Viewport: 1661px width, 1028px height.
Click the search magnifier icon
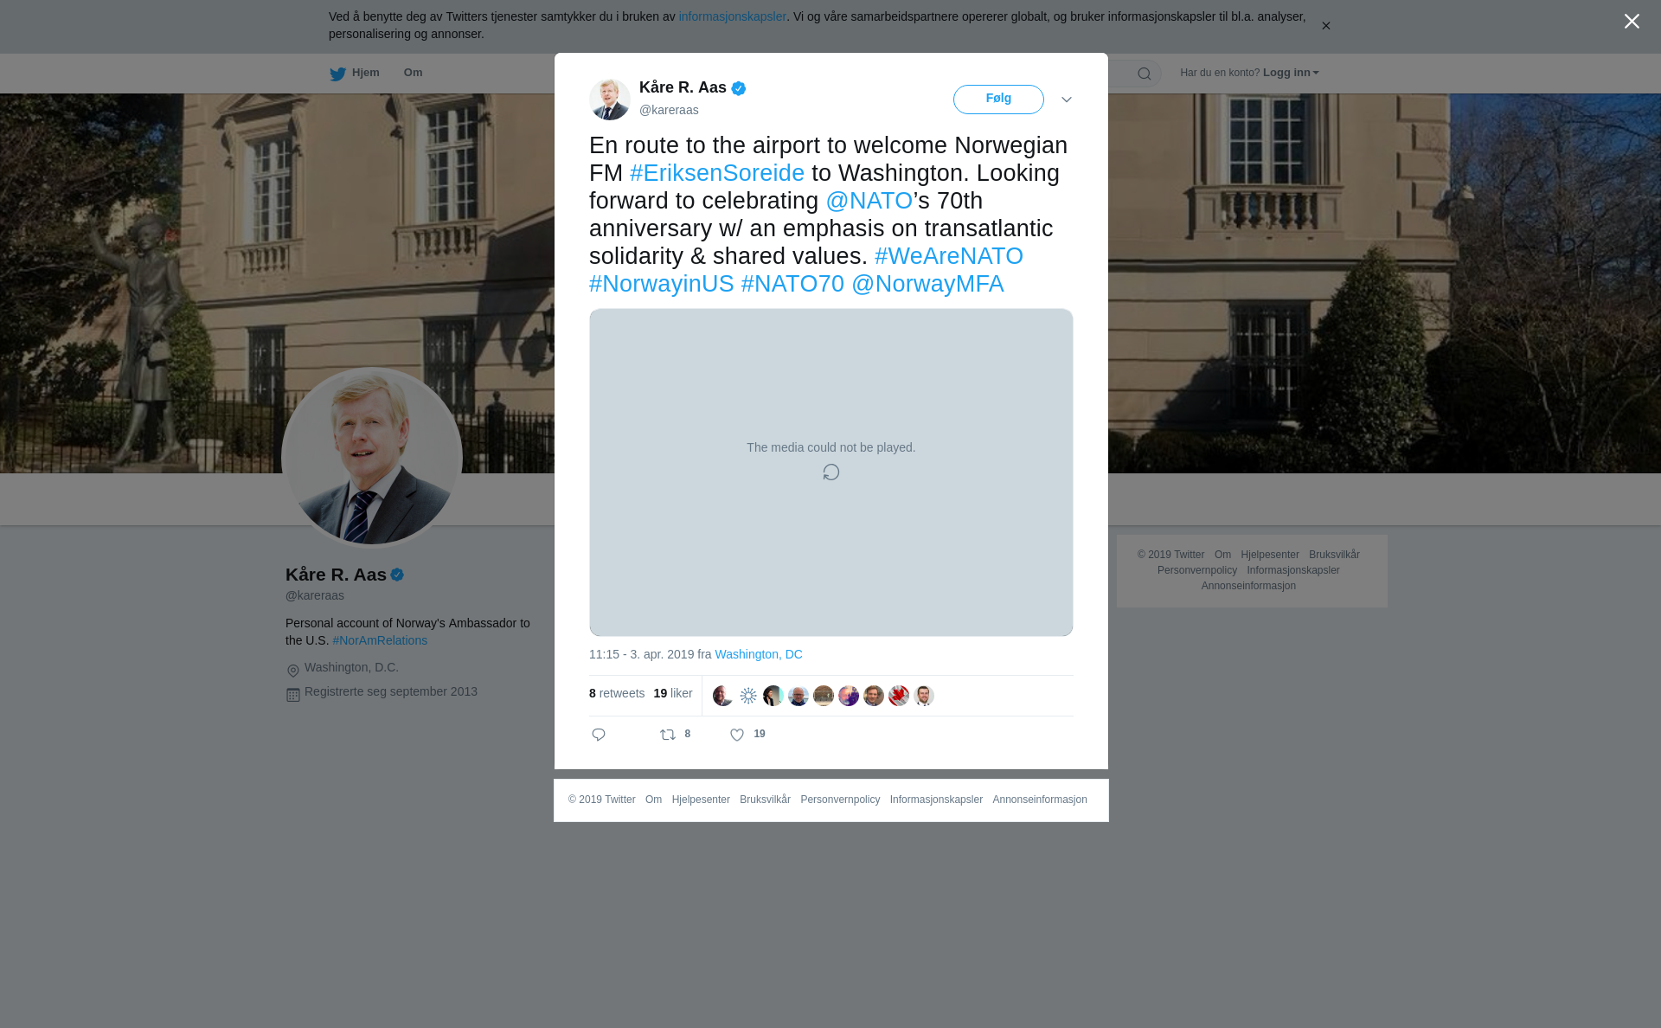[x=1145, y=74]
